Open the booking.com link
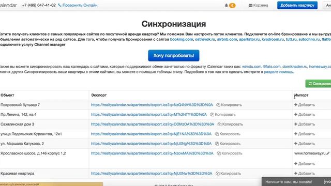This screenshot has width=331, height=186. pyautogui.click(x=182, y=39)
